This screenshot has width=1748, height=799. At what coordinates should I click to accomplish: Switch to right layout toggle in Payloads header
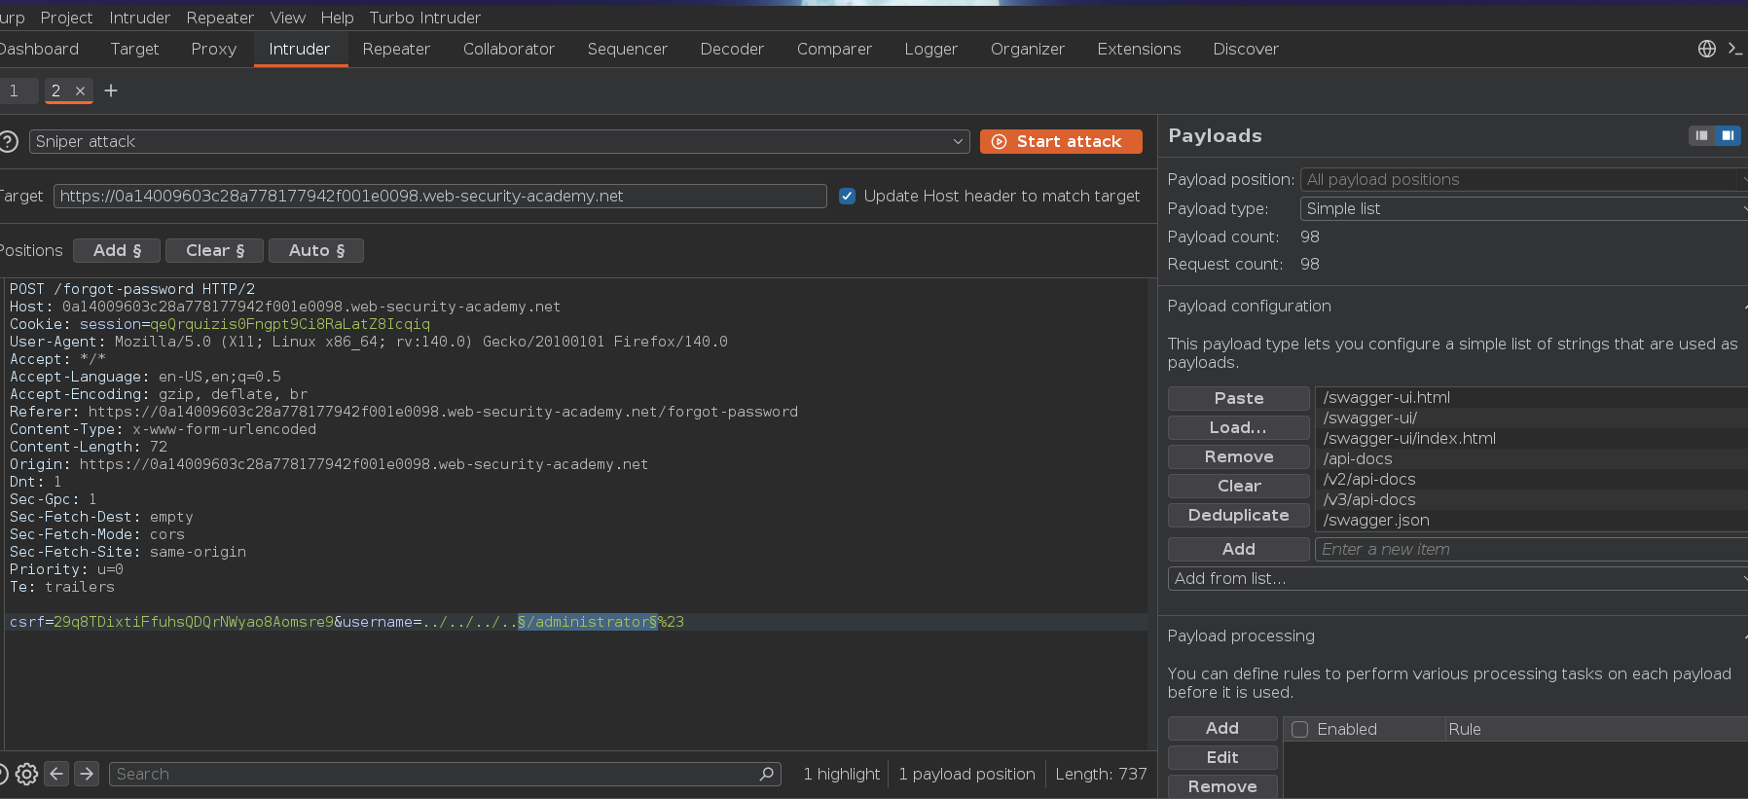(1728, 135)
